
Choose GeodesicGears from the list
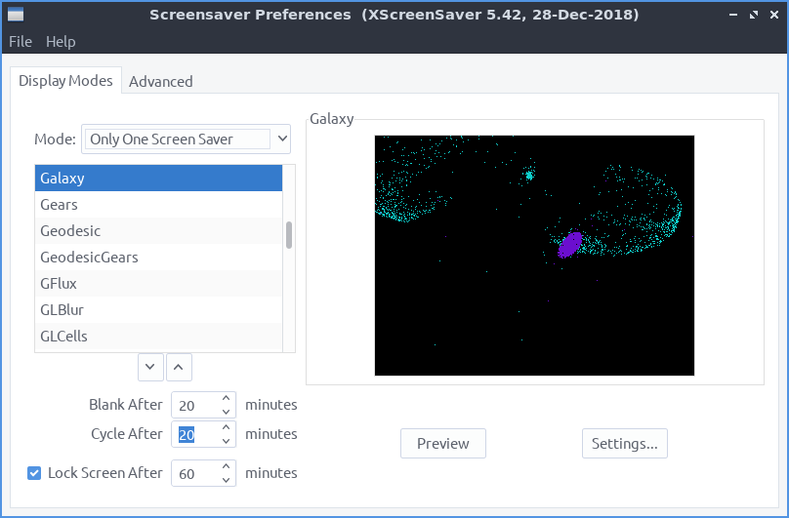(89, 258)
